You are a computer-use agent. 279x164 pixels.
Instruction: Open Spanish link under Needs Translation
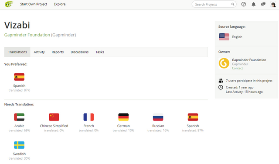[x=193, y=126]
